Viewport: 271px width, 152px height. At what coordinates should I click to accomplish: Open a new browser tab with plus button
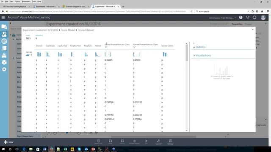pos(123,7)
